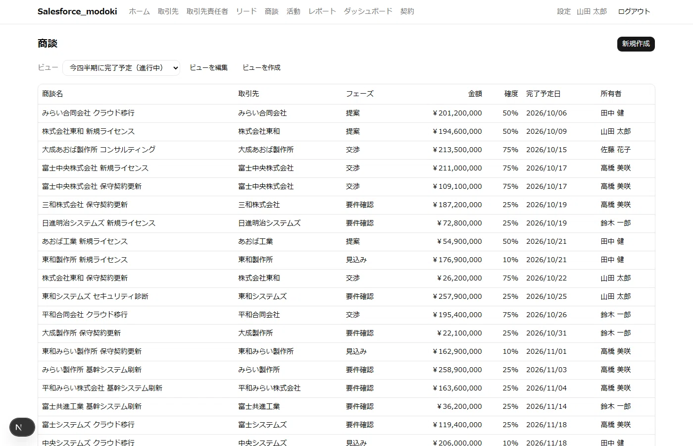Open ダッシュボード from the navigation

(x=368, y=11)
